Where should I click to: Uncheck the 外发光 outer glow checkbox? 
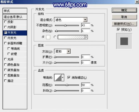coord(6,33)
